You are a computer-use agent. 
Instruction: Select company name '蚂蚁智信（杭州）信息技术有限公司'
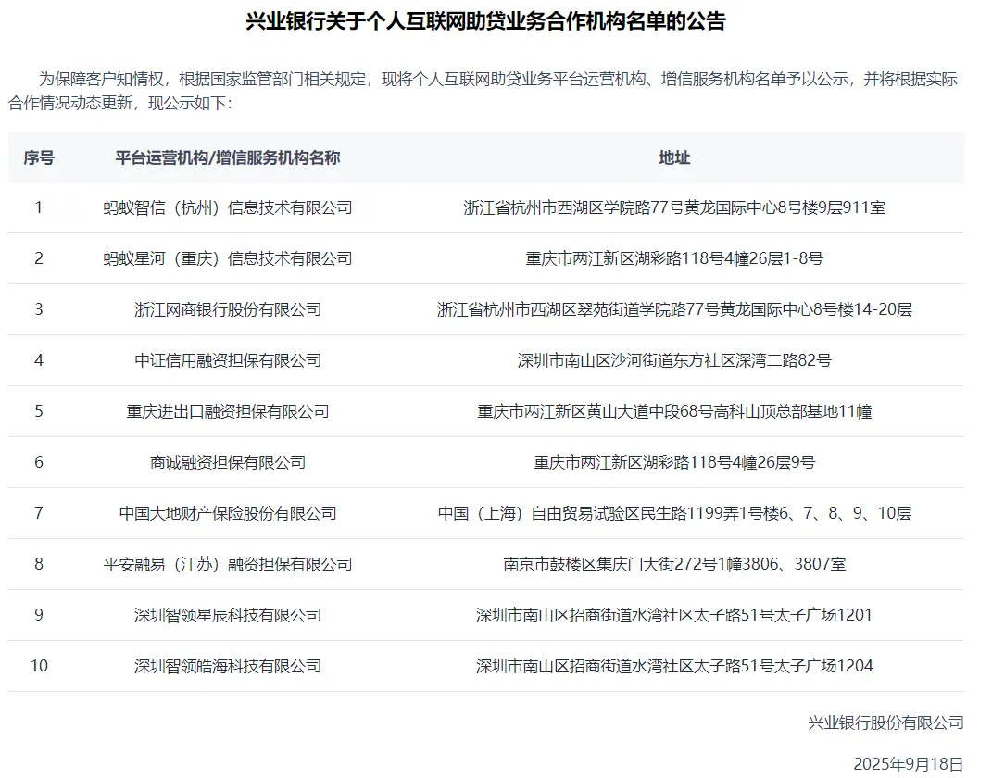[228, 207]
